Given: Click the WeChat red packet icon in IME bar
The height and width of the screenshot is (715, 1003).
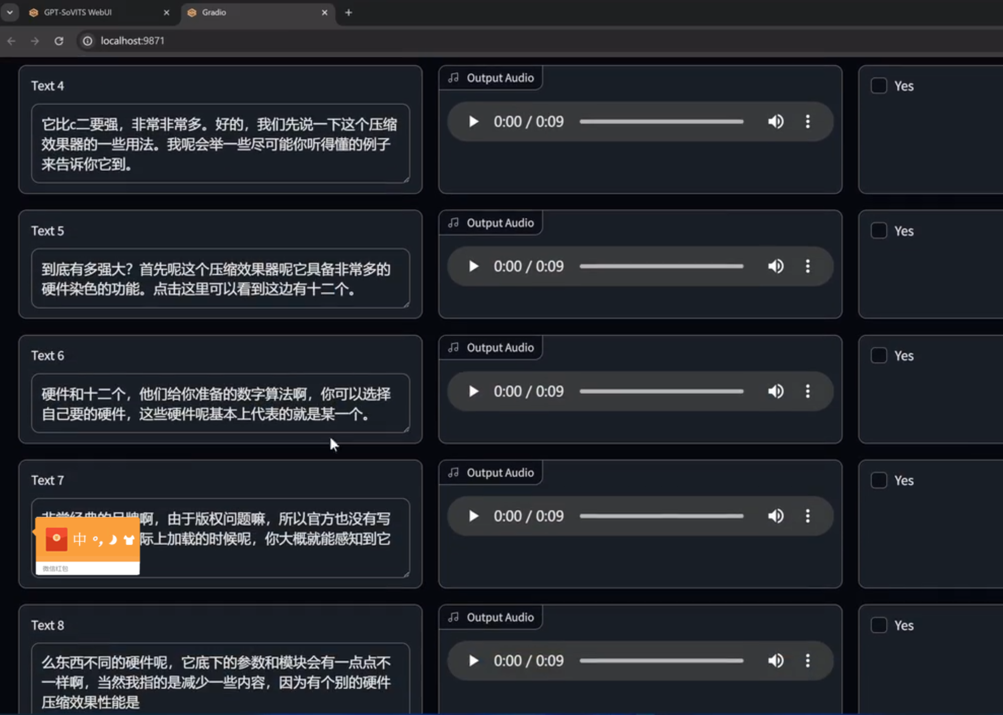Looking at the screenshot, I should coord(56,539).
